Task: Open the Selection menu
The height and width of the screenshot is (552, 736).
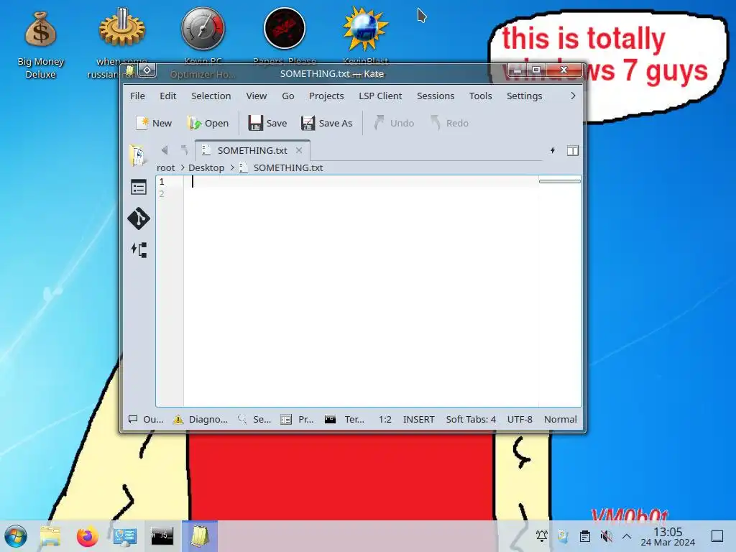Action: [x=211, y=96]
